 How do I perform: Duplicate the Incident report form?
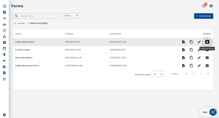[x=191, y=50]
